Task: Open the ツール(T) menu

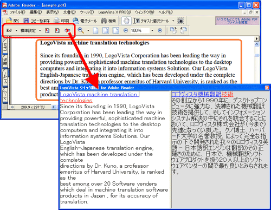Action: (x=87, y=12)
